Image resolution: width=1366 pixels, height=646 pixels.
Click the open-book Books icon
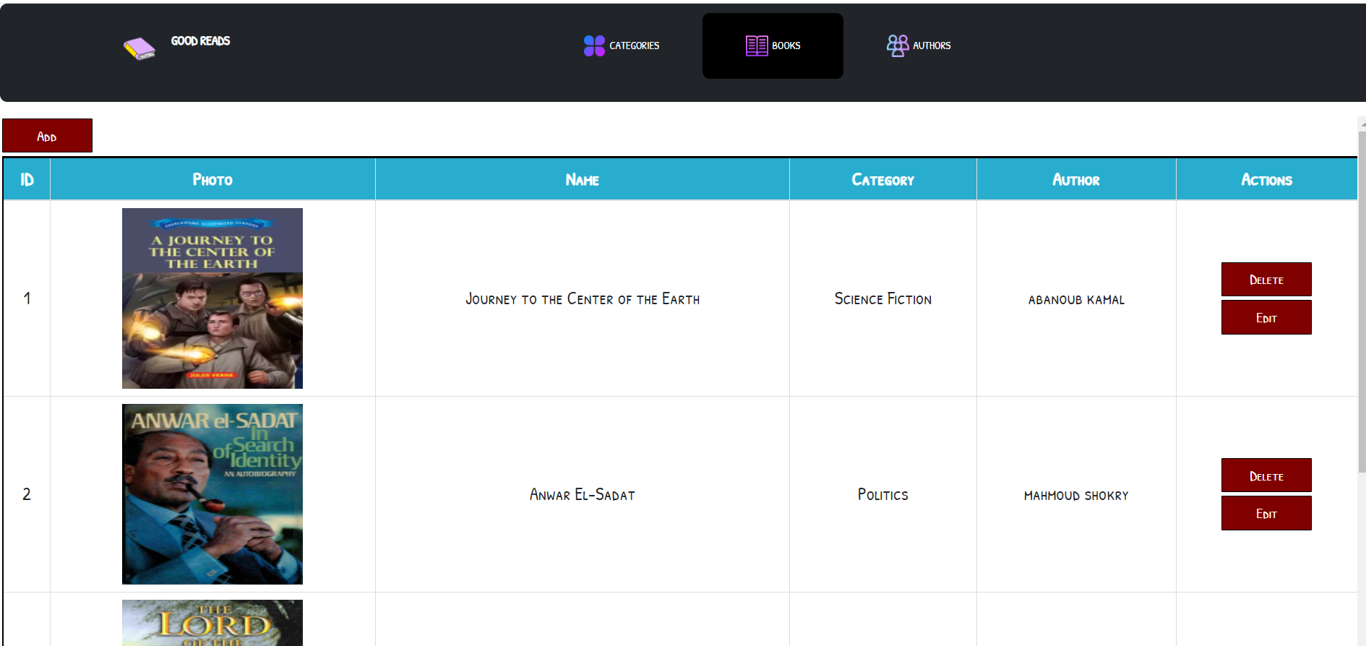point(757,46)
